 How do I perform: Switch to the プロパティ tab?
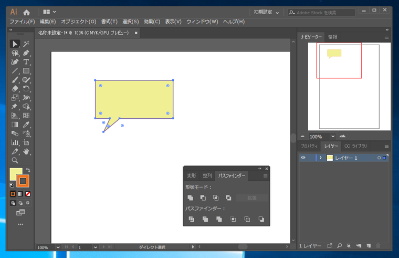(309, 146)
